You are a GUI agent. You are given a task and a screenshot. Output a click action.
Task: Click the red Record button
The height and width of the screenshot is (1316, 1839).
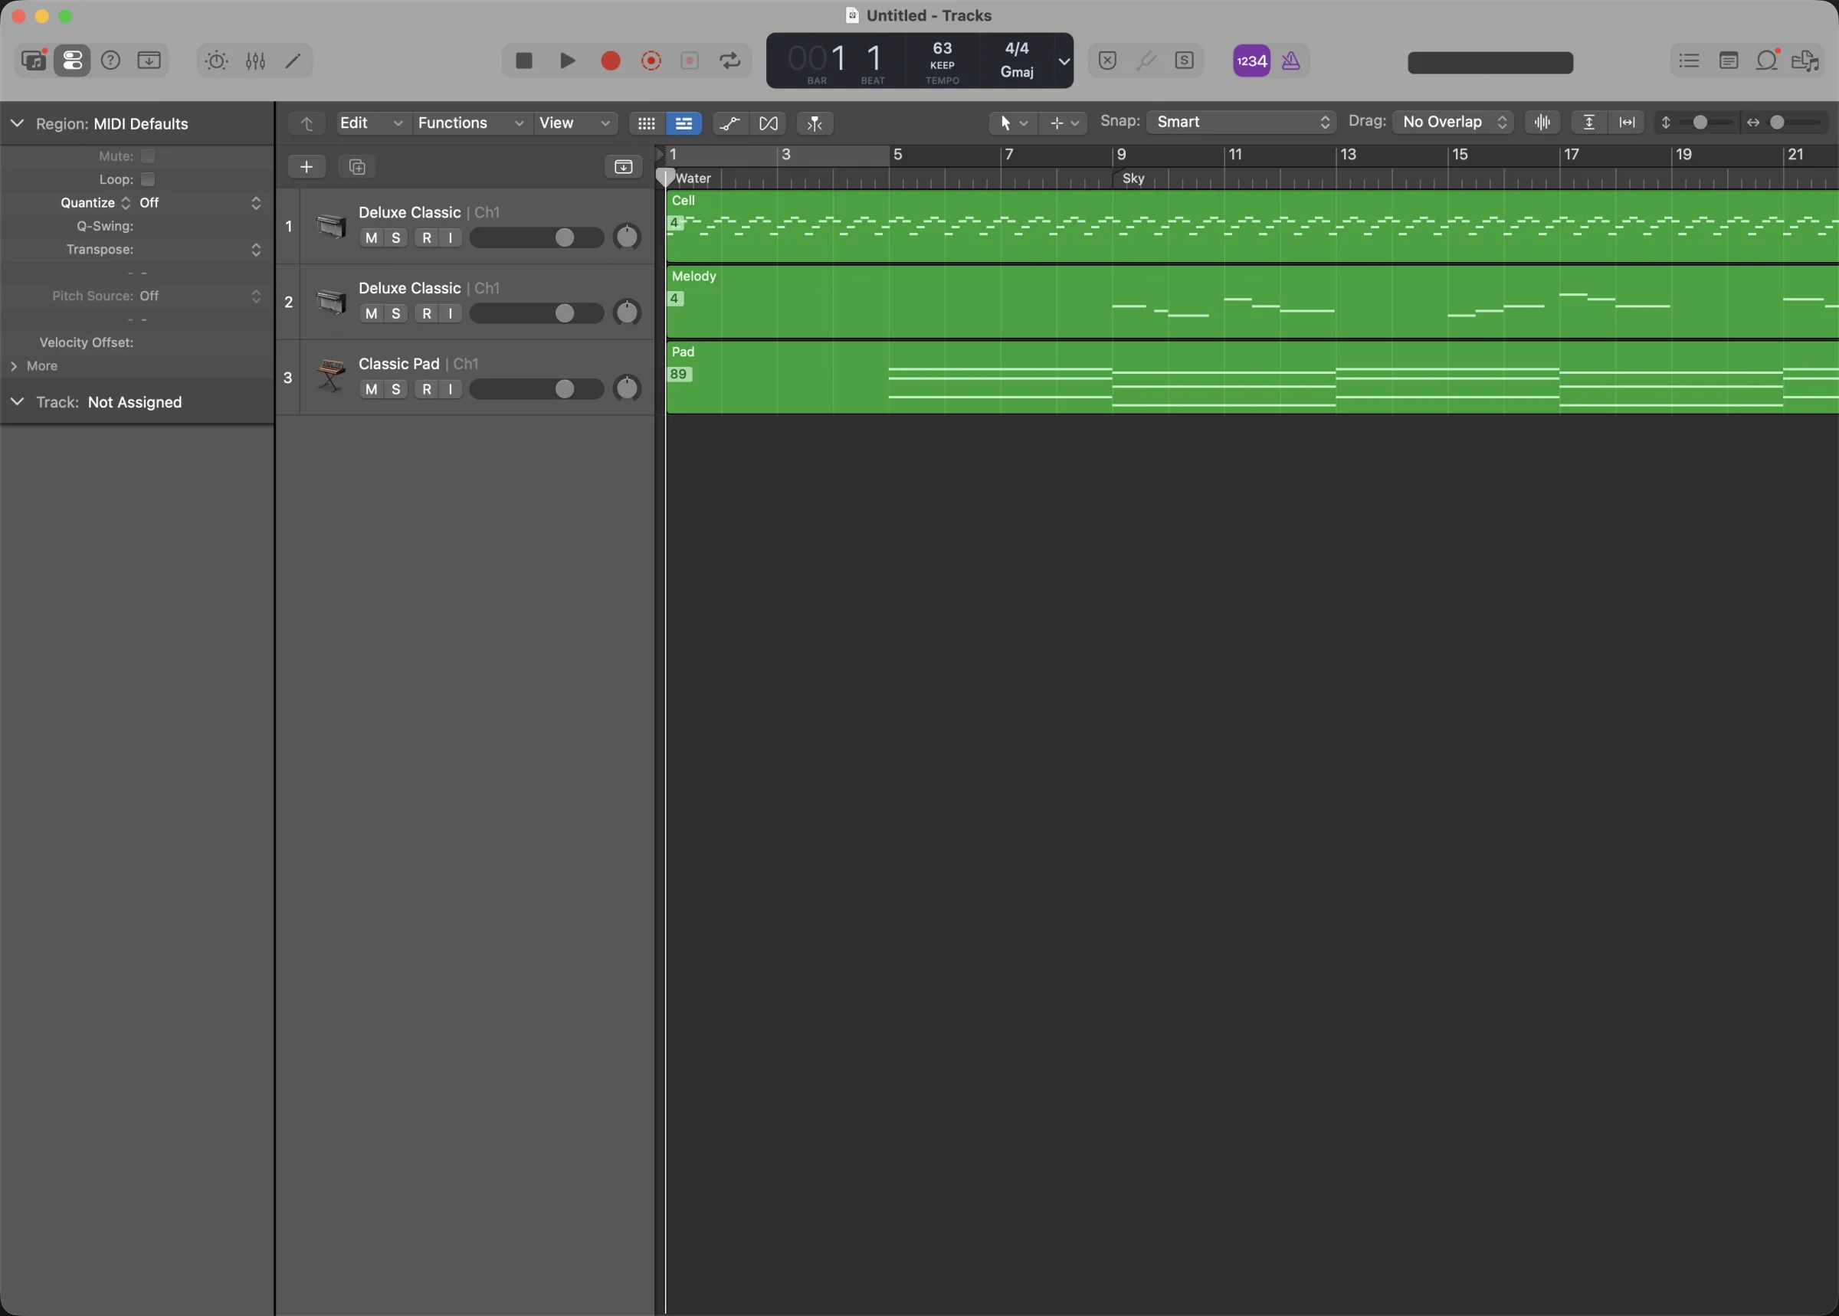[610, 61]
